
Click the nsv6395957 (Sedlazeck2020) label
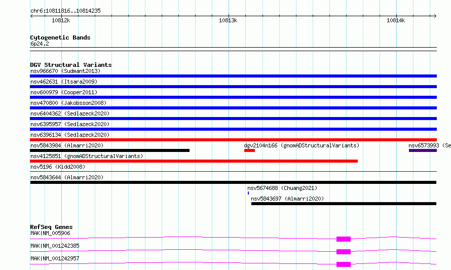(70, 124)
